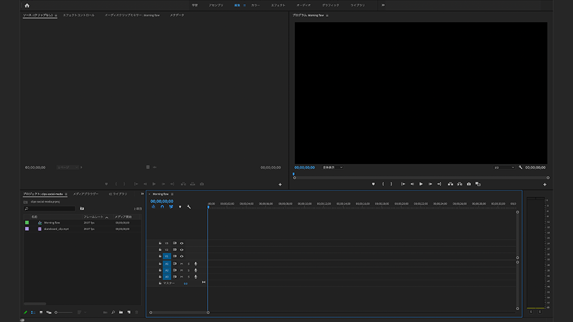Viewport: 573px width, 322px height.
Task: Click the Export Frame camera icon
Action: click(x=469, y=184)
